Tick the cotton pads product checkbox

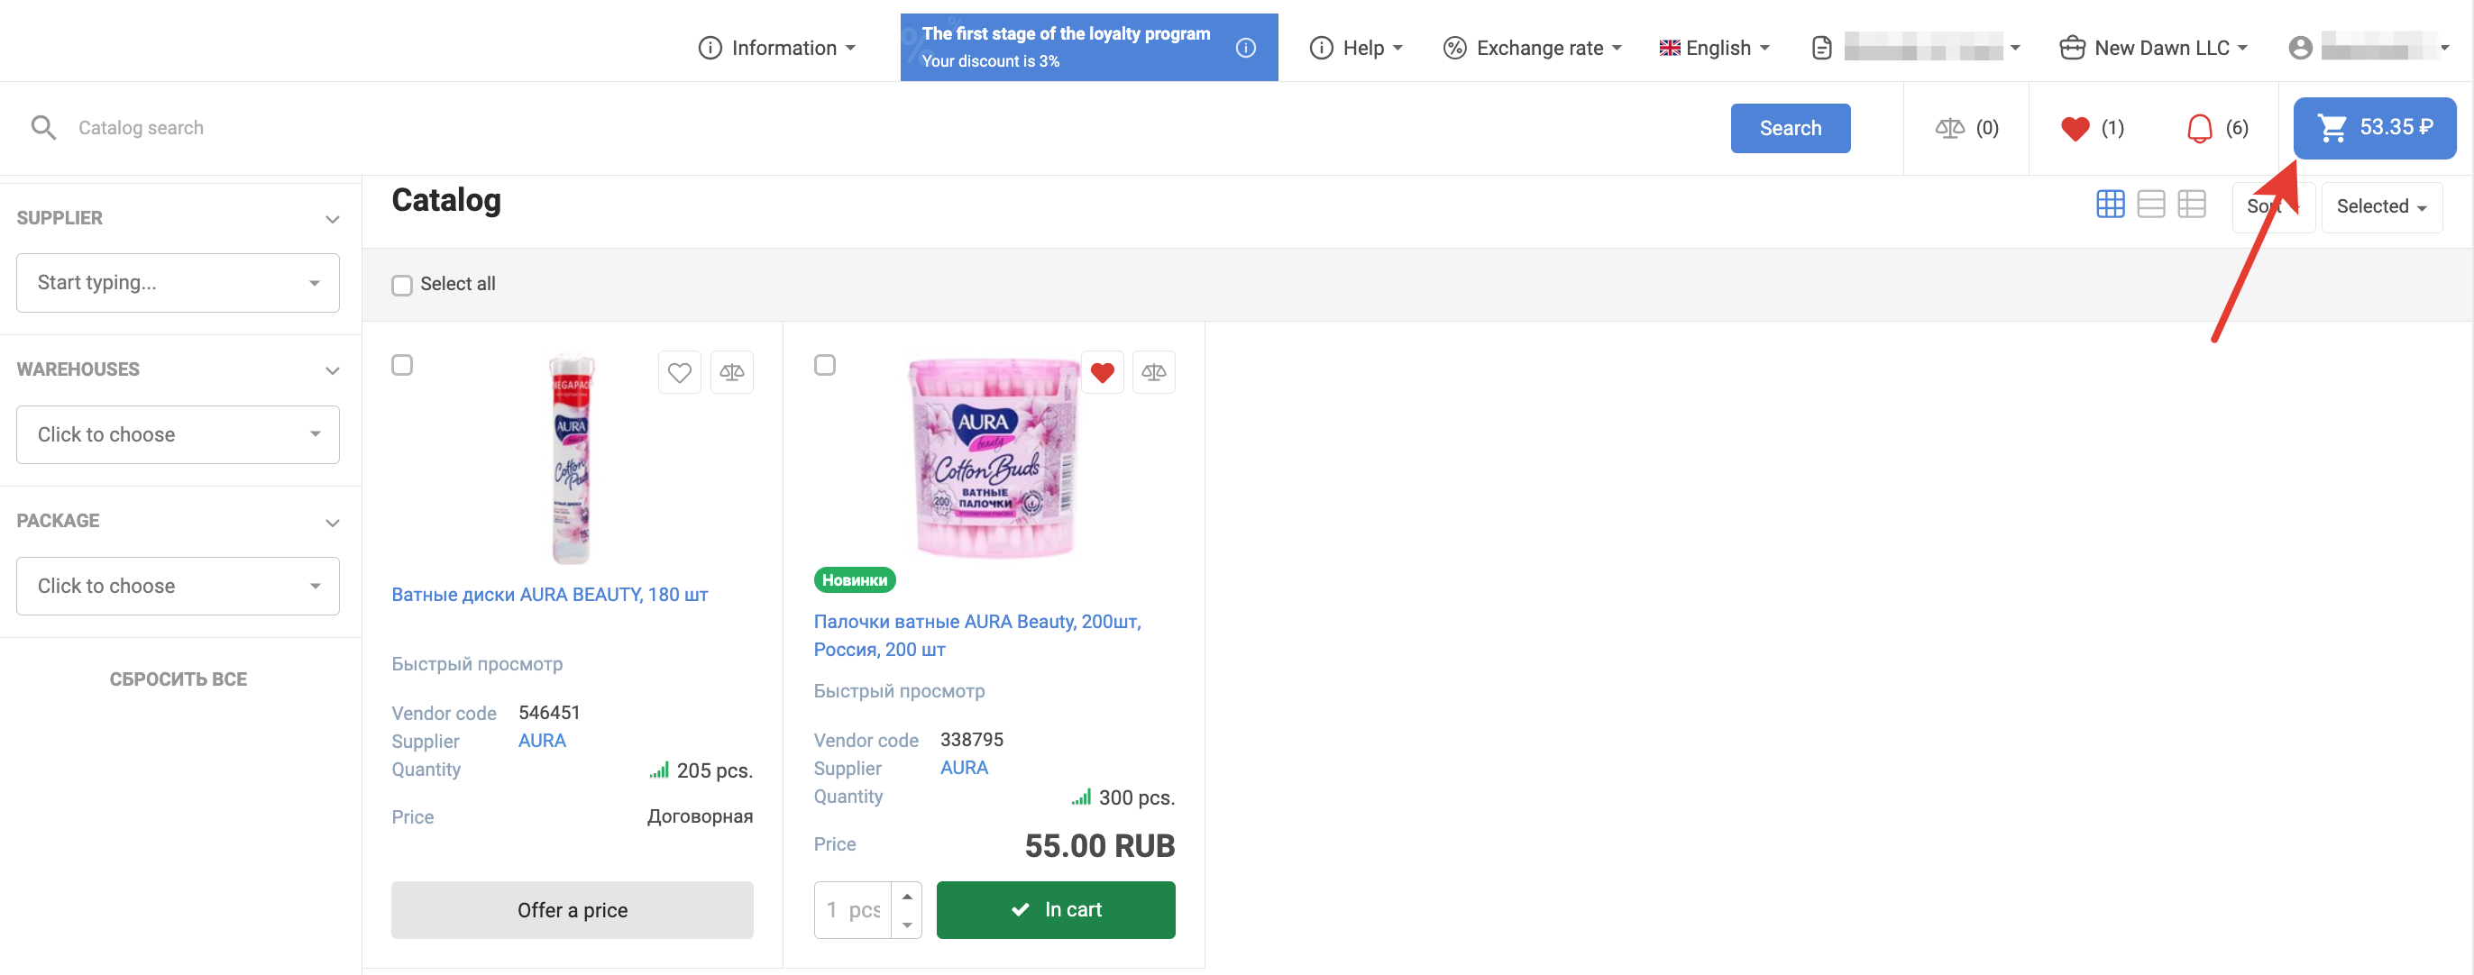(402, 366)
